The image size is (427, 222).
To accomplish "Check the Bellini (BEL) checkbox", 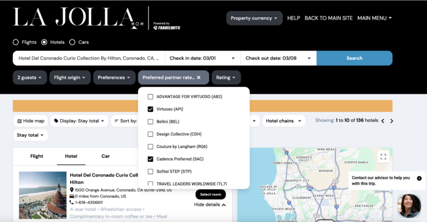I will click(150, 121).
